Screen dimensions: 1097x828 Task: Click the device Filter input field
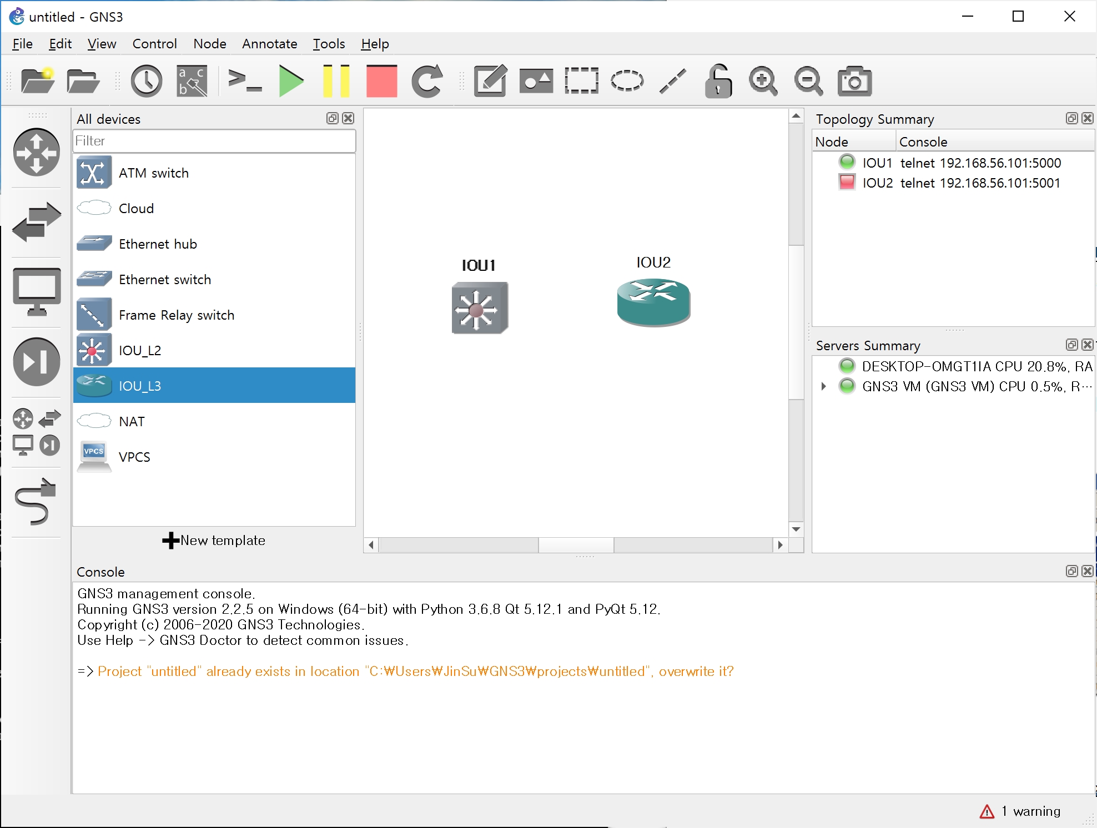click(x=214, y=141)
